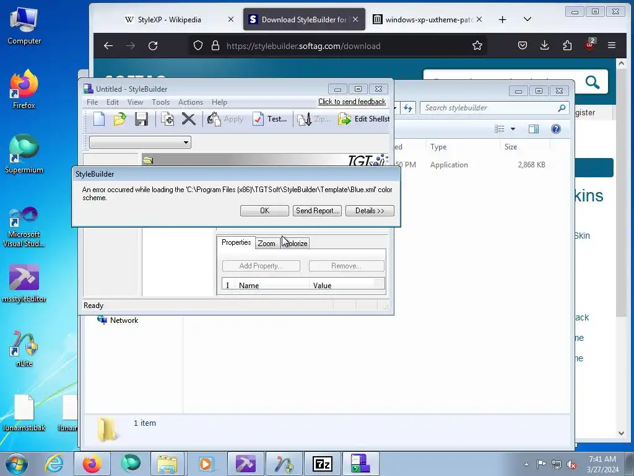Open file with the folder icon in StyleBuilder

click(x=119, y=119)
